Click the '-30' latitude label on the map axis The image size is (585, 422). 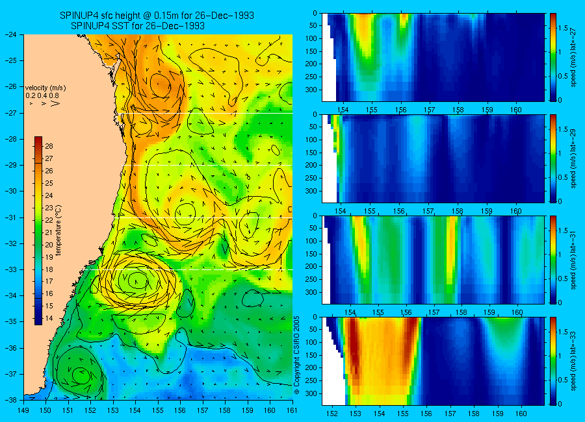point(10,192)
